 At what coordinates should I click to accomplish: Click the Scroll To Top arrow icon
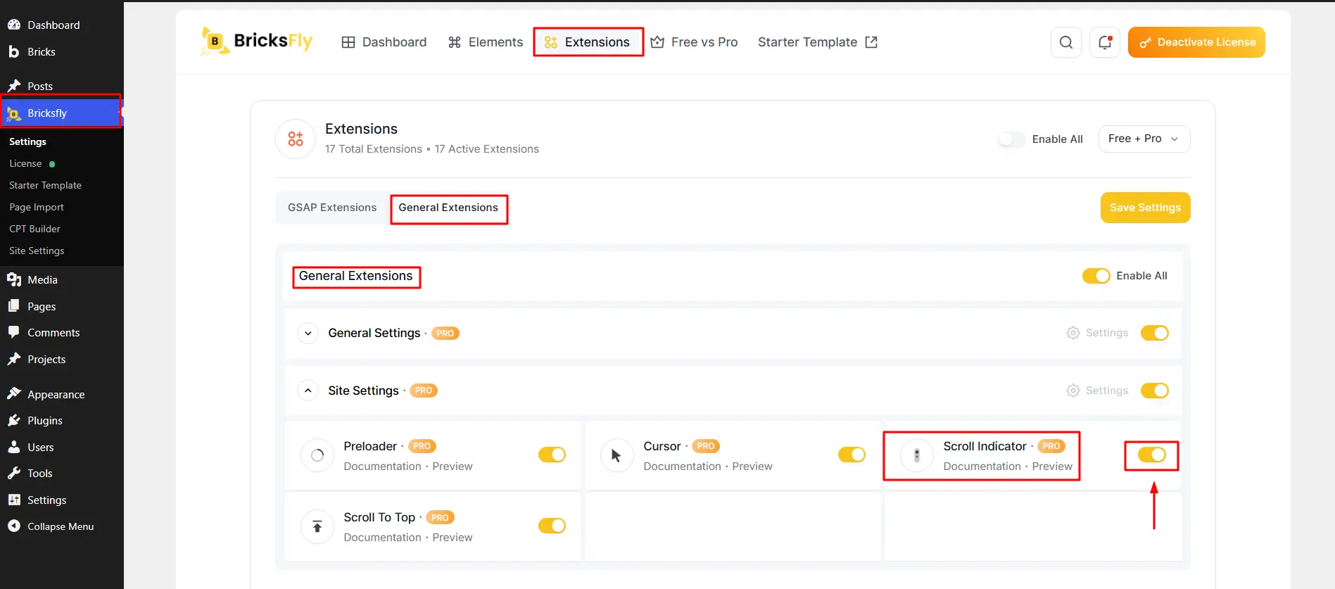point(317,526)
